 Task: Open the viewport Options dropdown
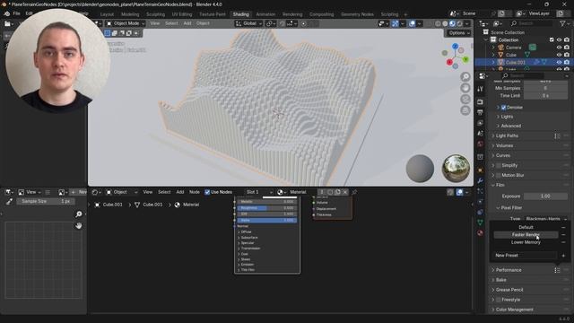pos(458,33)
